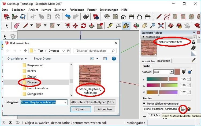201x126 pixels.
Task: Click the Cut scissors icon
Action: (x=33, y=17)
